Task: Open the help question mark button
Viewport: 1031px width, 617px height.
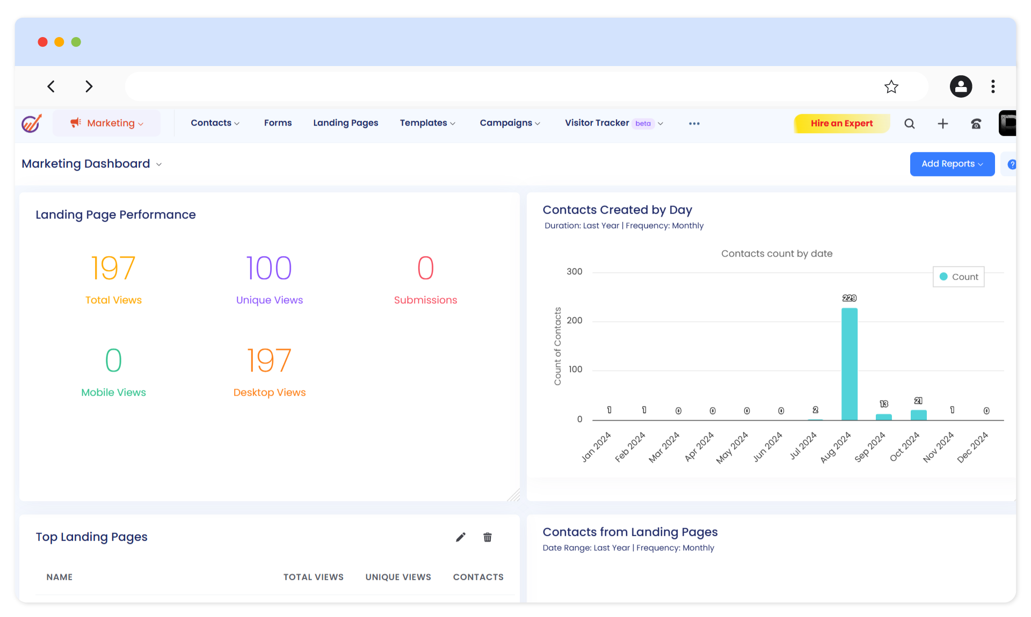Action: 1012,164
